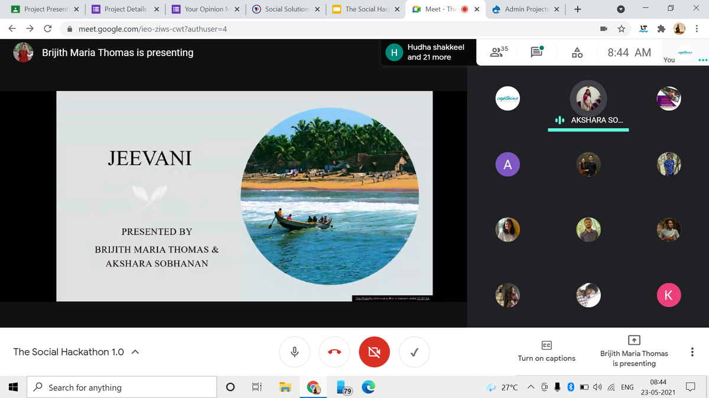Open the Chrome tab search dropdown
This screenshot has width=709, height=398.
[x=620, y=9]
